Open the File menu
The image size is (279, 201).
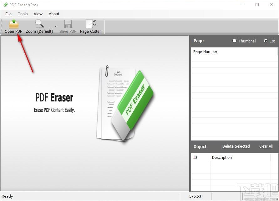8,14
